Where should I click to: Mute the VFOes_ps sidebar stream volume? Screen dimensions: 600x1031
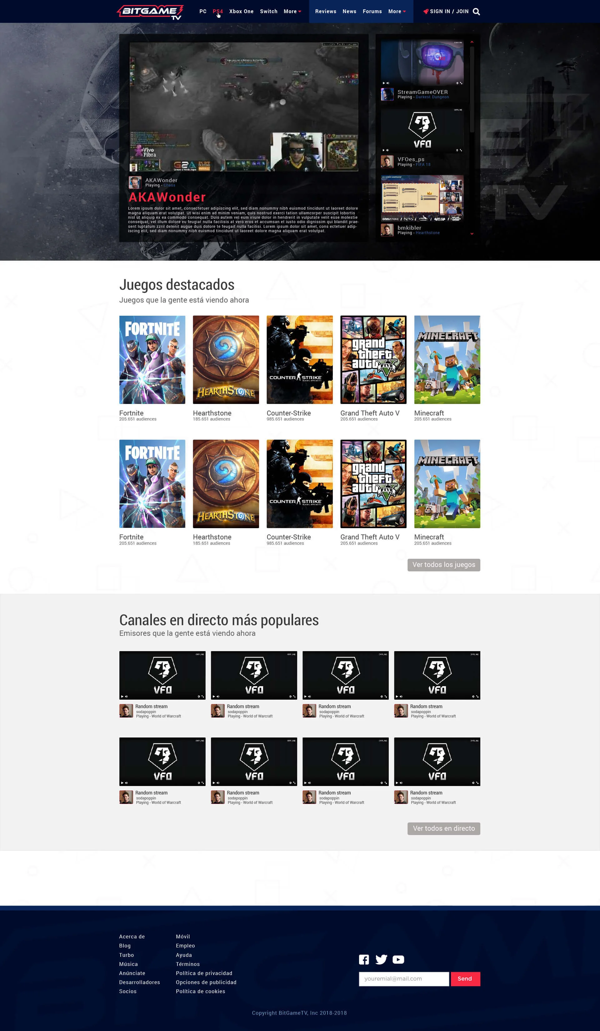[387, 150]
